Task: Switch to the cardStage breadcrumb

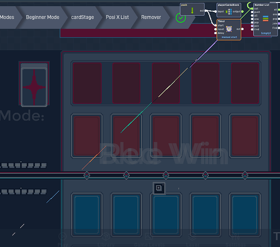Action: point(82,17)
